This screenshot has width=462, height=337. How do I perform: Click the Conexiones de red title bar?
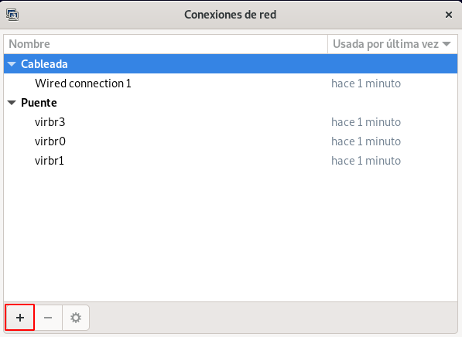230,15
